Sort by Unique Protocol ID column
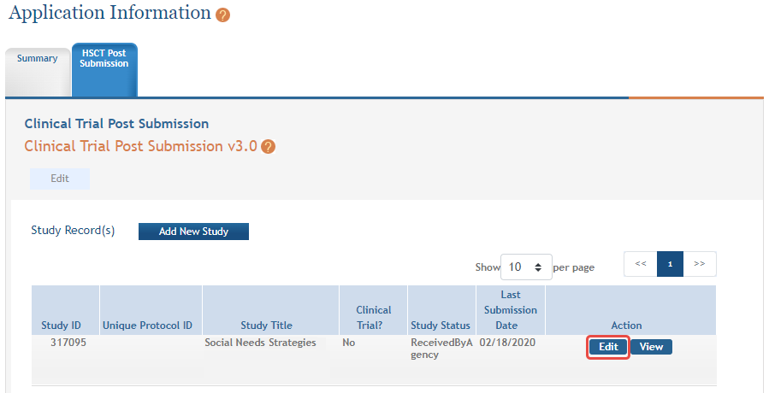 [148, 326]
